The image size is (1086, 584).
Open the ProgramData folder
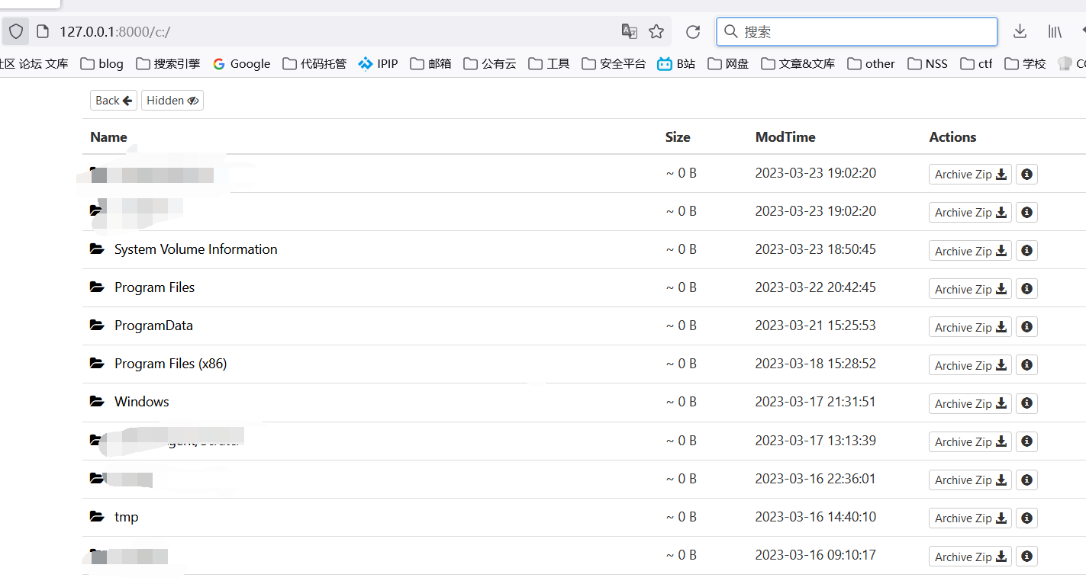[153, 326]
